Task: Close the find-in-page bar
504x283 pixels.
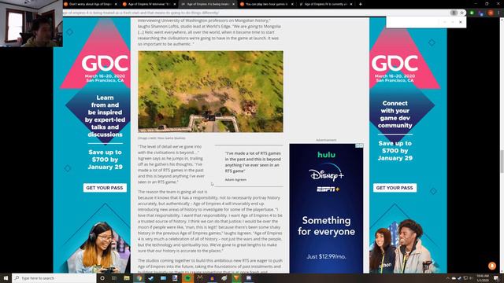Action: pyautogui.click(x=460, y=22)
